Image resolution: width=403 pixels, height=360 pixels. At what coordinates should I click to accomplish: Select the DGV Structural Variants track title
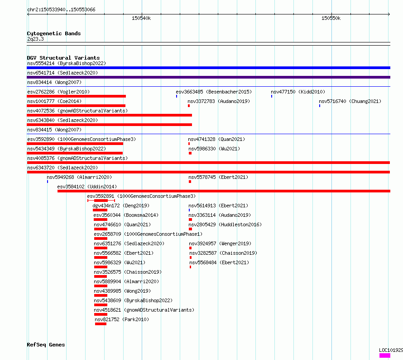click(x=63, y=58)
